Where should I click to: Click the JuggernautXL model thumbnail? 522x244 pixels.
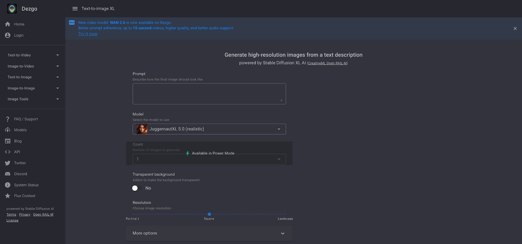coord(142,129)
